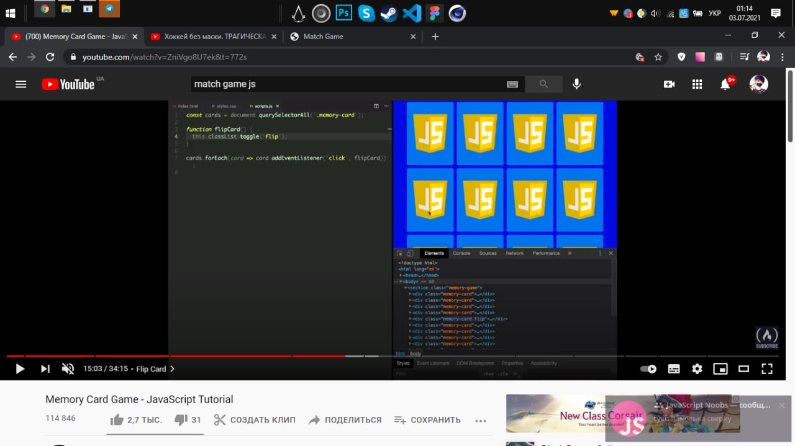Open the YouTube guide hamburger menu
This screenshot has width=795, height=446.
[x=21, y=84]
